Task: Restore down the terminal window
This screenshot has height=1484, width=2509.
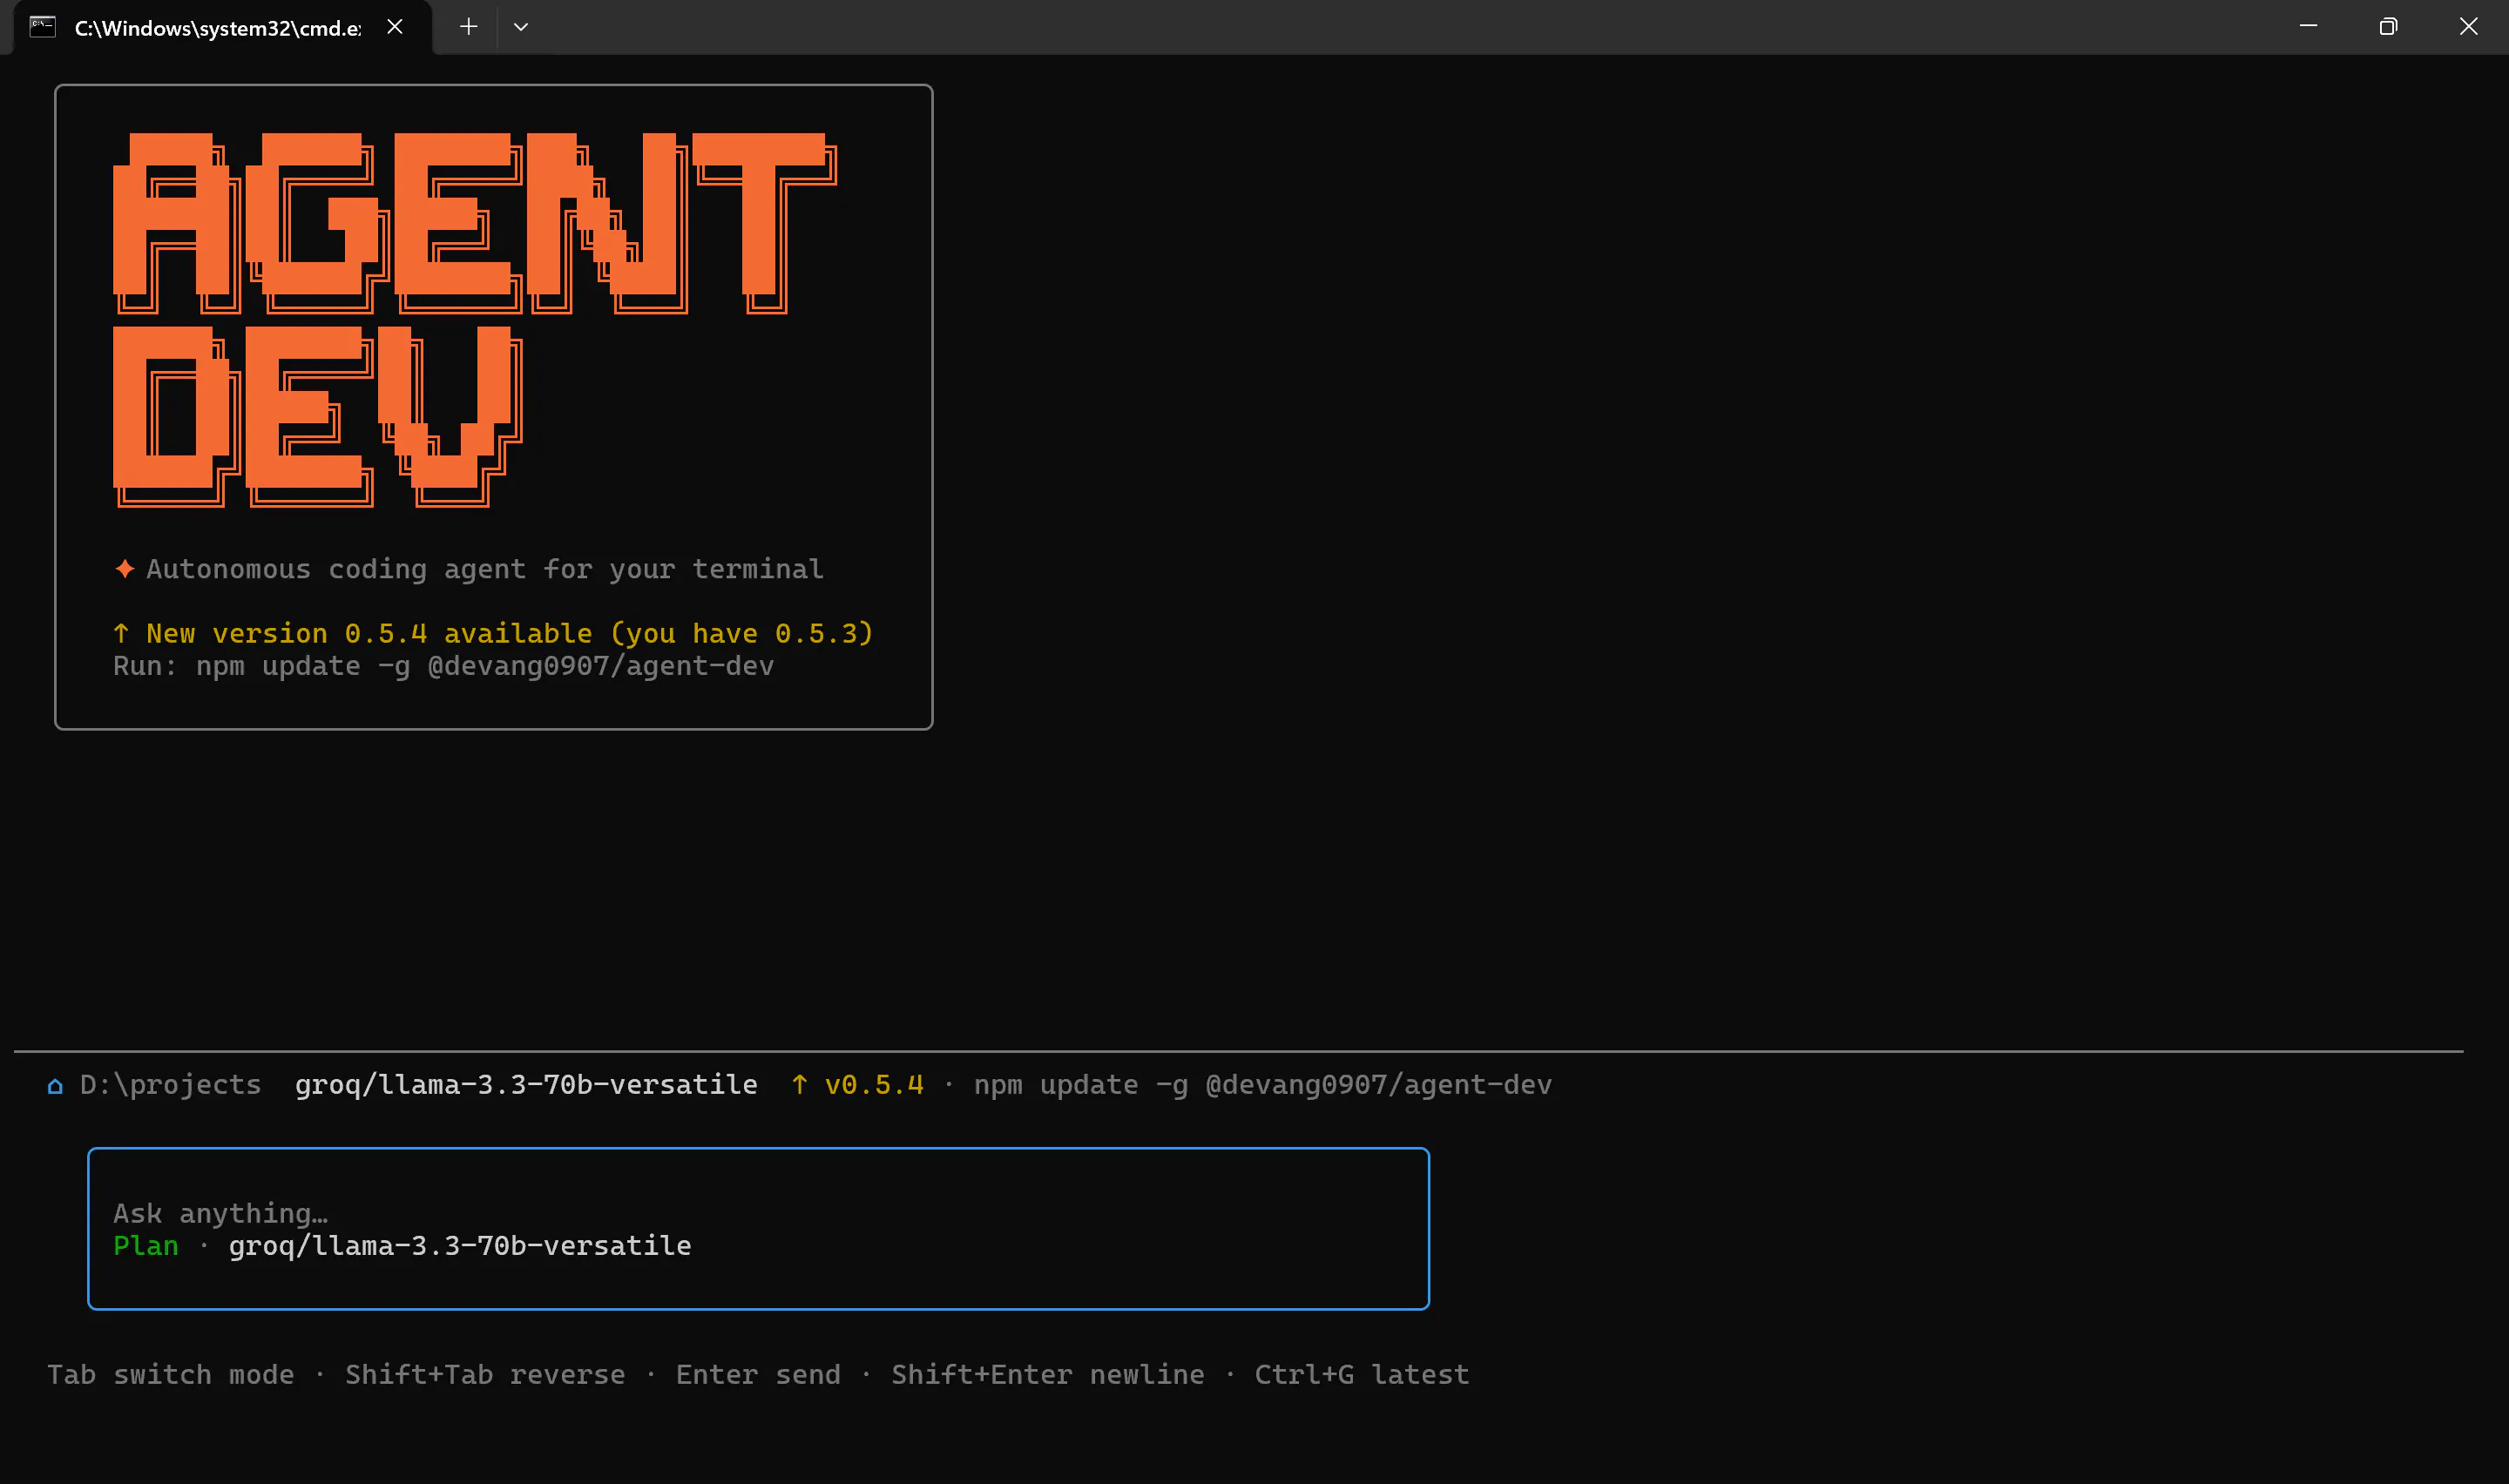Action: tap(2388, 27)
